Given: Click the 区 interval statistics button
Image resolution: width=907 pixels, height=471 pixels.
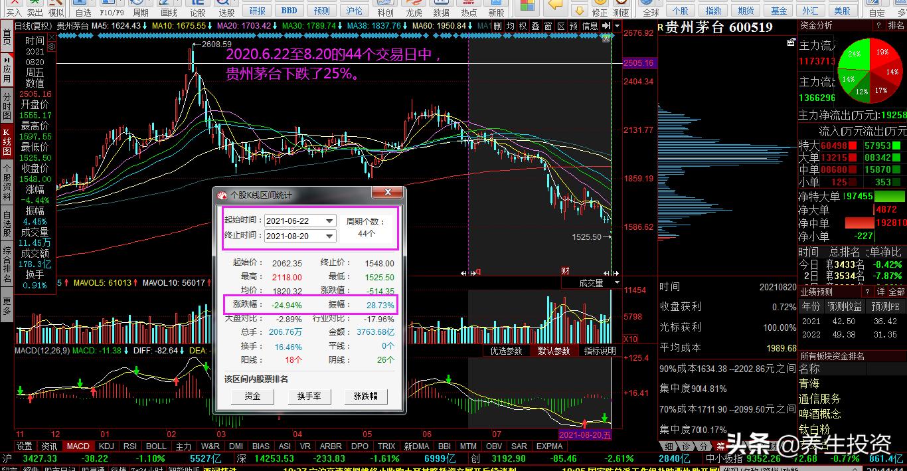Looking at the screenshot, I should pyautogui.click(x=561, y=26).
